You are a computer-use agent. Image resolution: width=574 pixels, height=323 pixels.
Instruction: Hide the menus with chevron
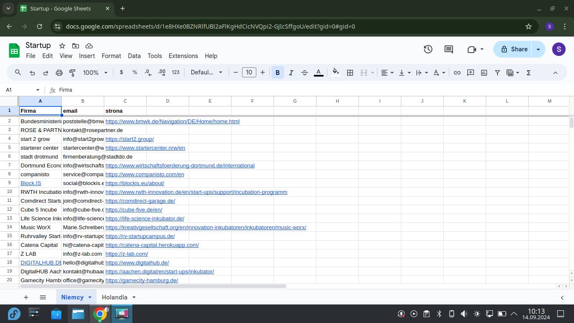(555, 72)
